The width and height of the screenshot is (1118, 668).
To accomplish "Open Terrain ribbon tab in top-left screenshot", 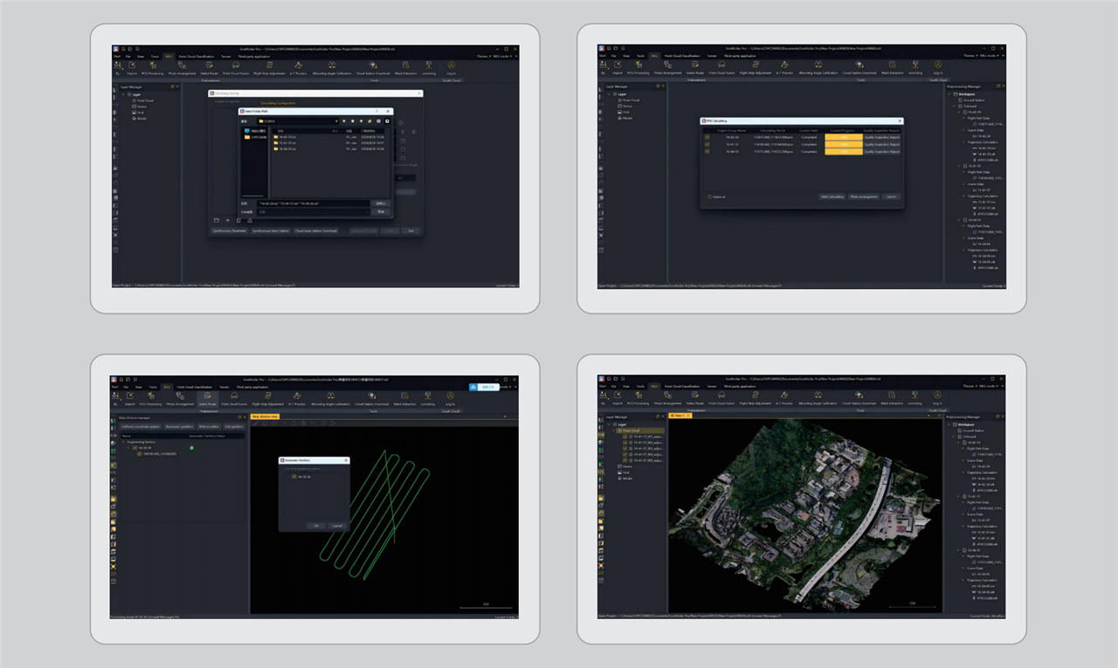I will click(226, 55).
